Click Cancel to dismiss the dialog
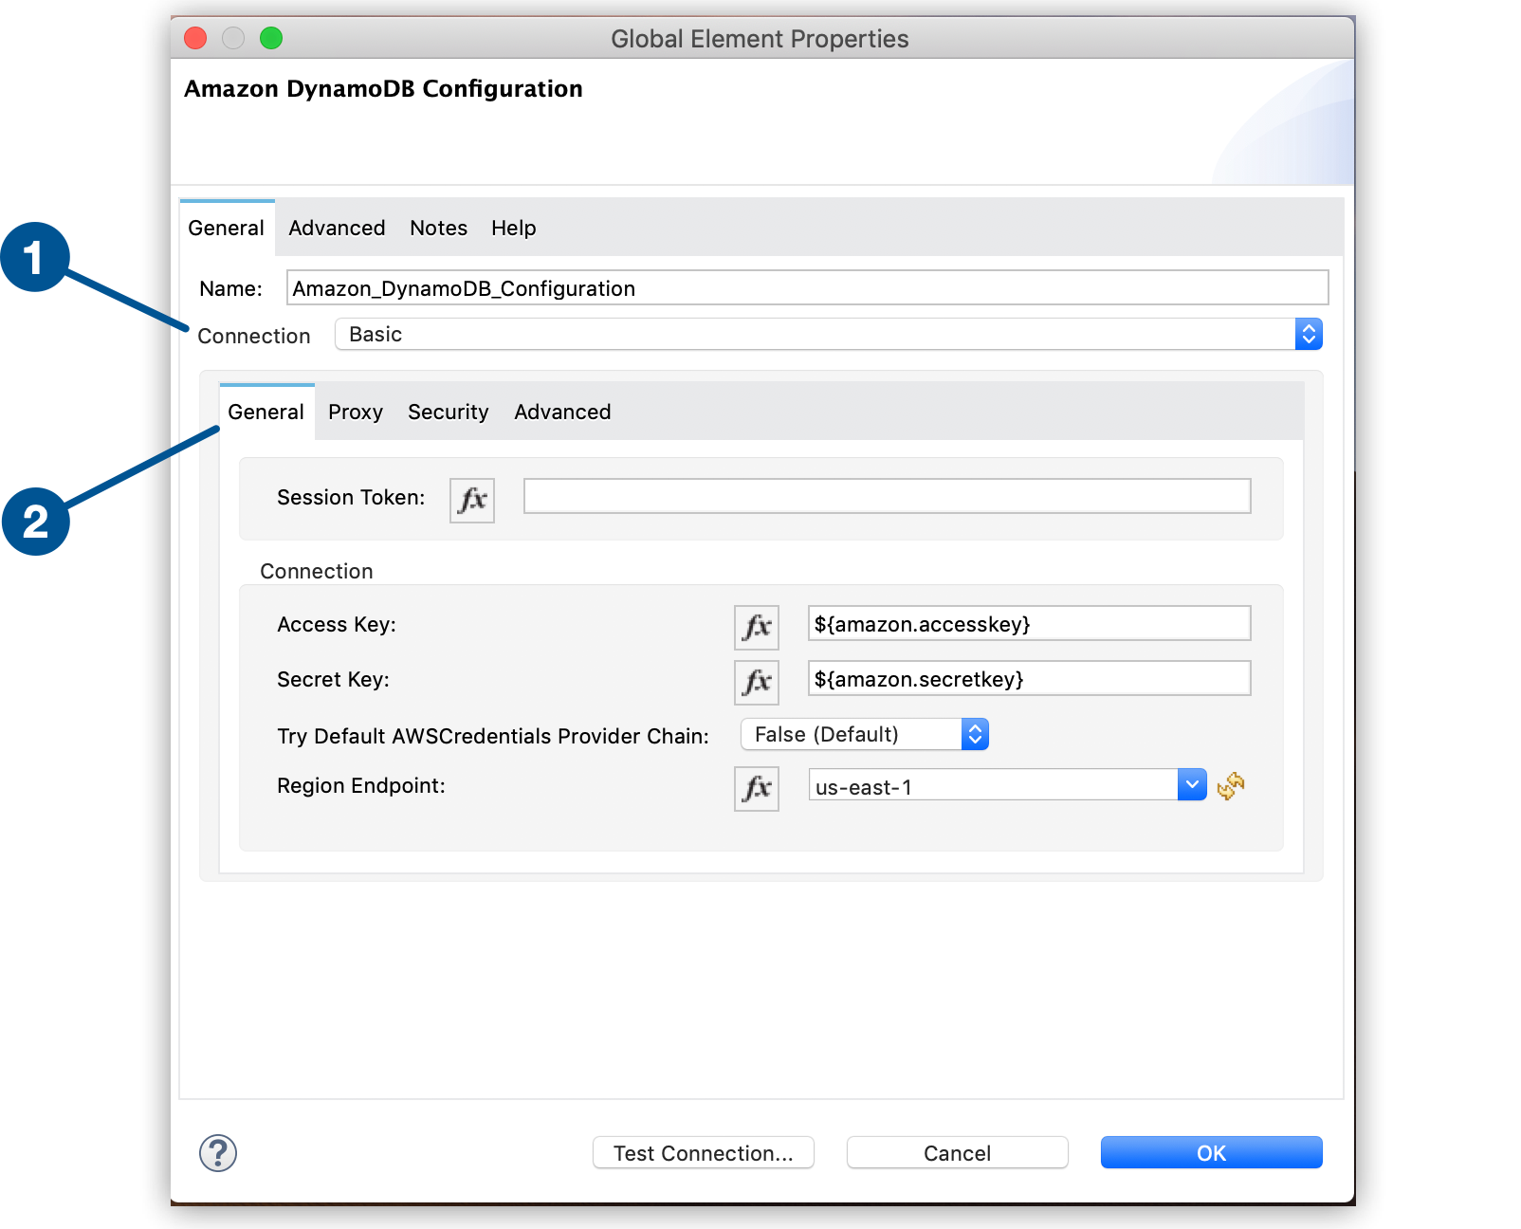Image resolution: width=1521 pixels, height=1229 pixels. (x=957, y=1152)
